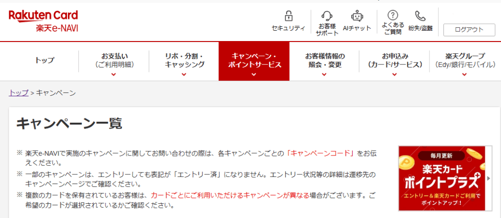This screenshot has height=218, width=501.
Task: Click the キャンペーン一覧 heading
Action: tap(69, 124)
